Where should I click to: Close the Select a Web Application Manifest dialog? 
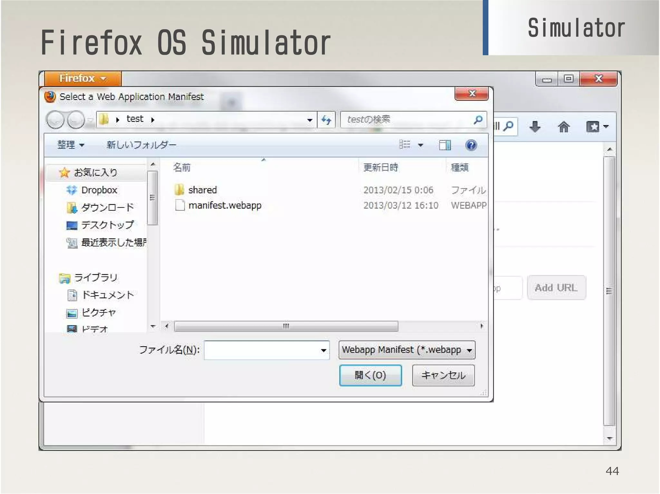pos(472,94)
